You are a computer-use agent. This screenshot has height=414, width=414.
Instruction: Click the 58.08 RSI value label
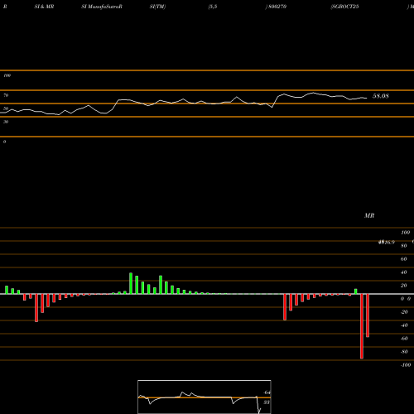click(381, 96)
